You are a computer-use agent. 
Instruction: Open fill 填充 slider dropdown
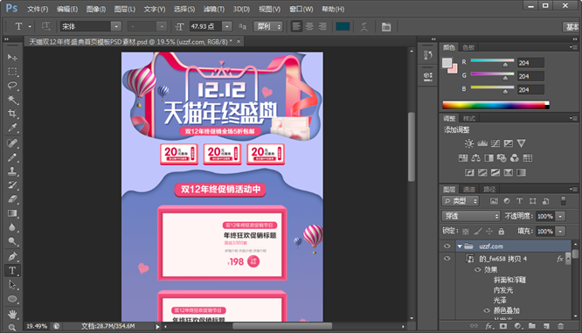pos(560,232)
